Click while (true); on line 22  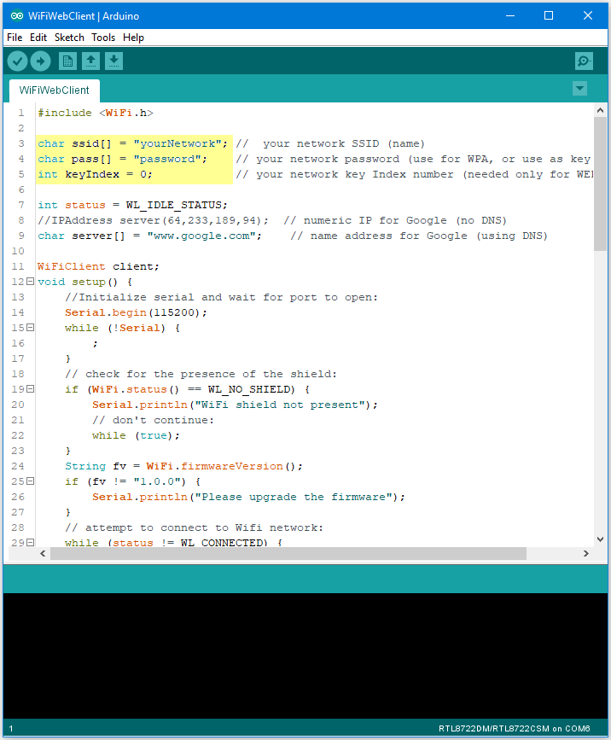136,435
